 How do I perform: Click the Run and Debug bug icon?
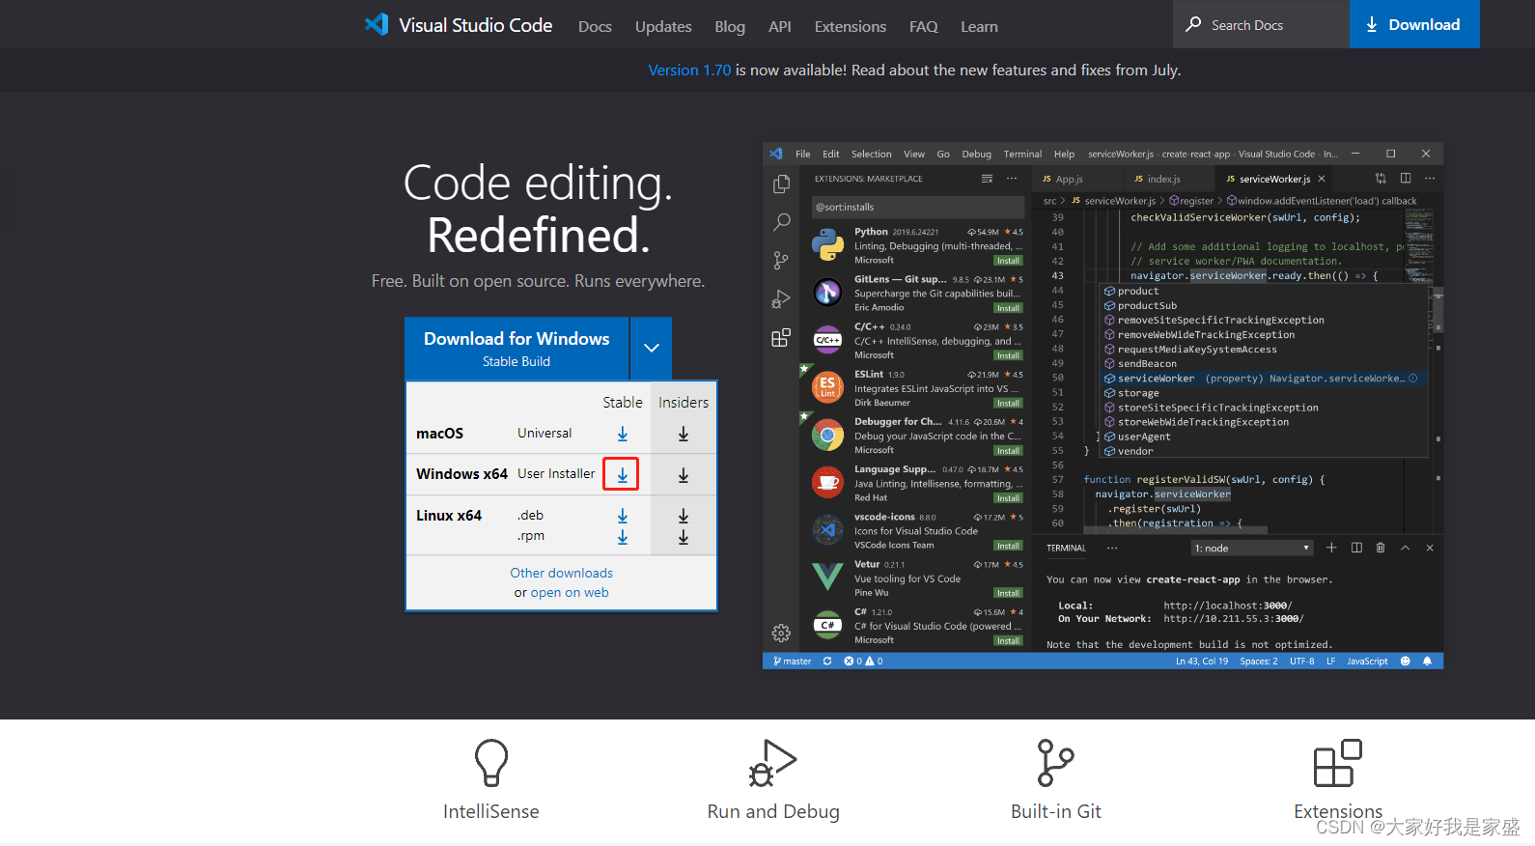(773, 763)
